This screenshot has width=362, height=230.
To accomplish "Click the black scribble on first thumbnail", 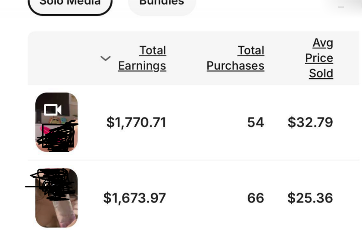I will pos(58,138).
